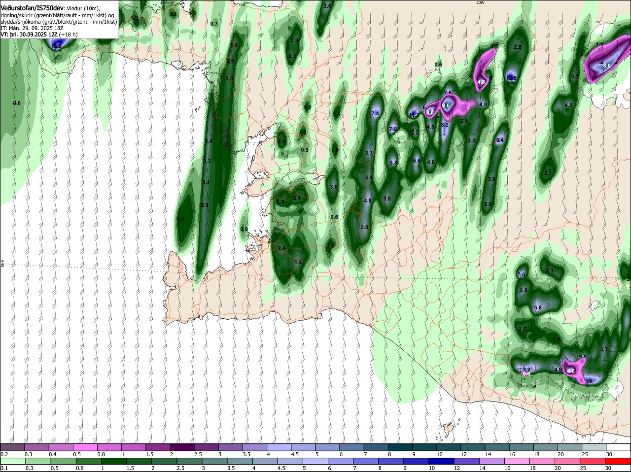Click the '0.7' precipitation value on the map
The image size is (631, 472).
[x=214, y=24]
